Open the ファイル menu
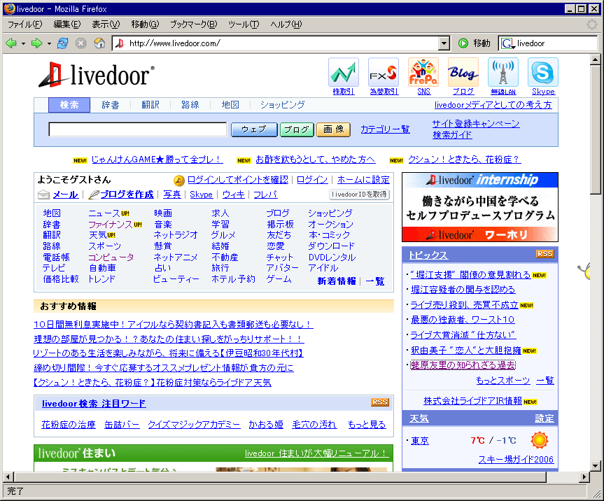The width and height of the screenshot is (604, 501). tap(25, 24)
